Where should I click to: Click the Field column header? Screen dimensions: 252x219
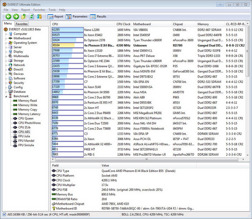pos(75,165)
